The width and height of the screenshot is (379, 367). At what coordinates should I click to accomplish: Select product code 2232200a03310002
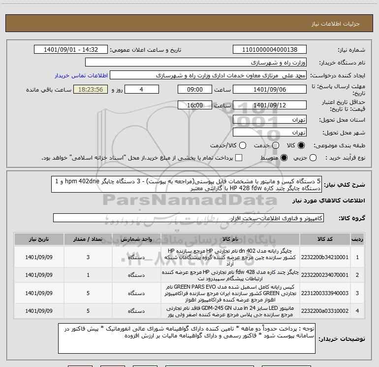(x=325, y=311)
